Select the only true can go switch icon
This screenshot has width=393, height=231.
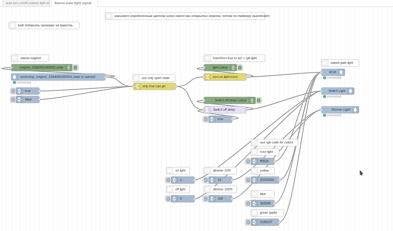tap(137, 86)
